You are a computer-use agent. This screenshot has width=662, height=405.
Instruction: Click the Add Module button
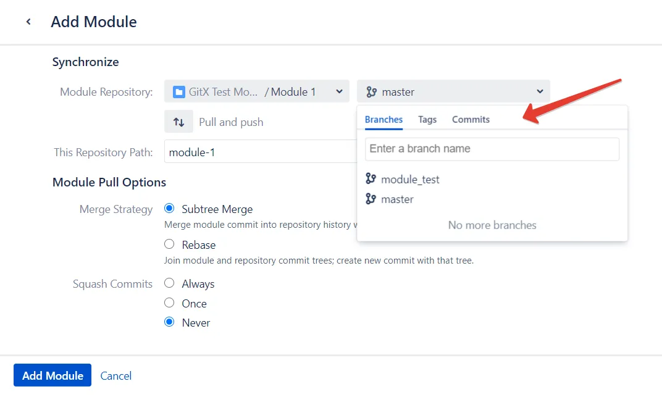click(52, 375)
